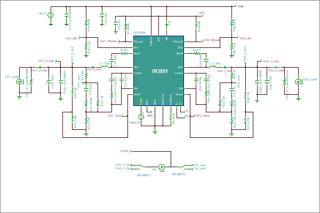Click CH2_V_Out label beside SW-SPDT1

pyautogui.click(x=123, y=169)
